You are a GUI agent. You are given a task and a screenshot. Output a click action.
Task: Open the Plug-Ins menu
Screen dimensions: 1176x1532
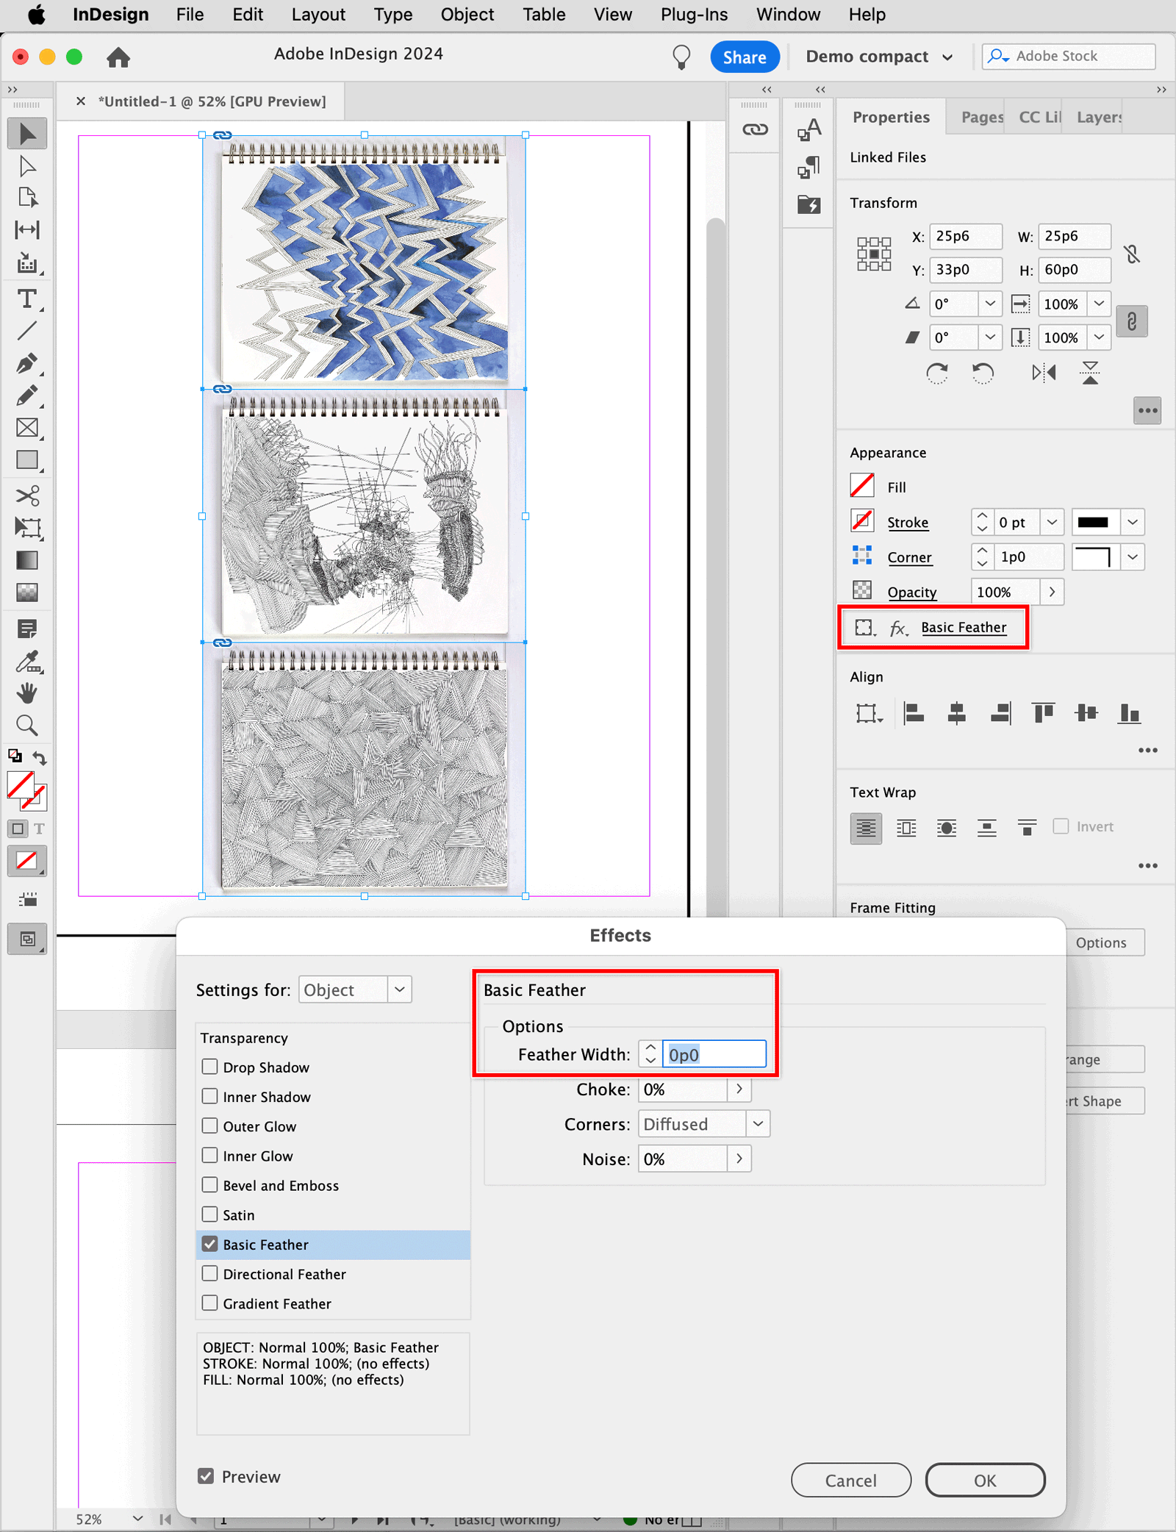[694, 15]
